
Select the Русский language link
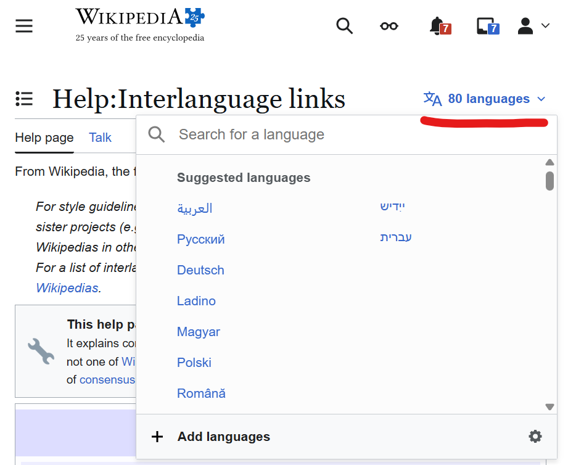[x=200, y=239]
